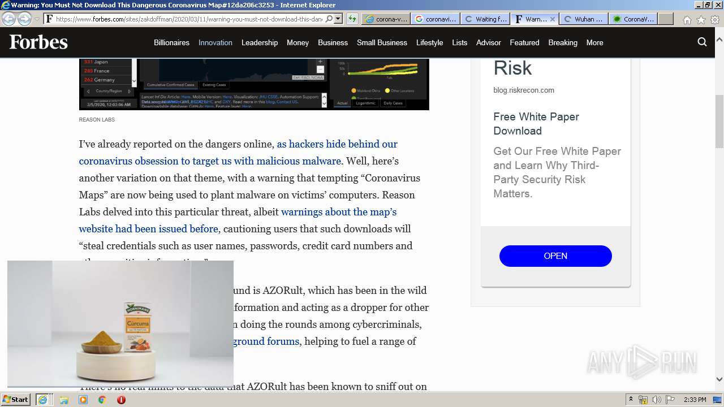Click the blog.riskrecon.com ad link
The image size is (724, 407).
coord(524,90)
